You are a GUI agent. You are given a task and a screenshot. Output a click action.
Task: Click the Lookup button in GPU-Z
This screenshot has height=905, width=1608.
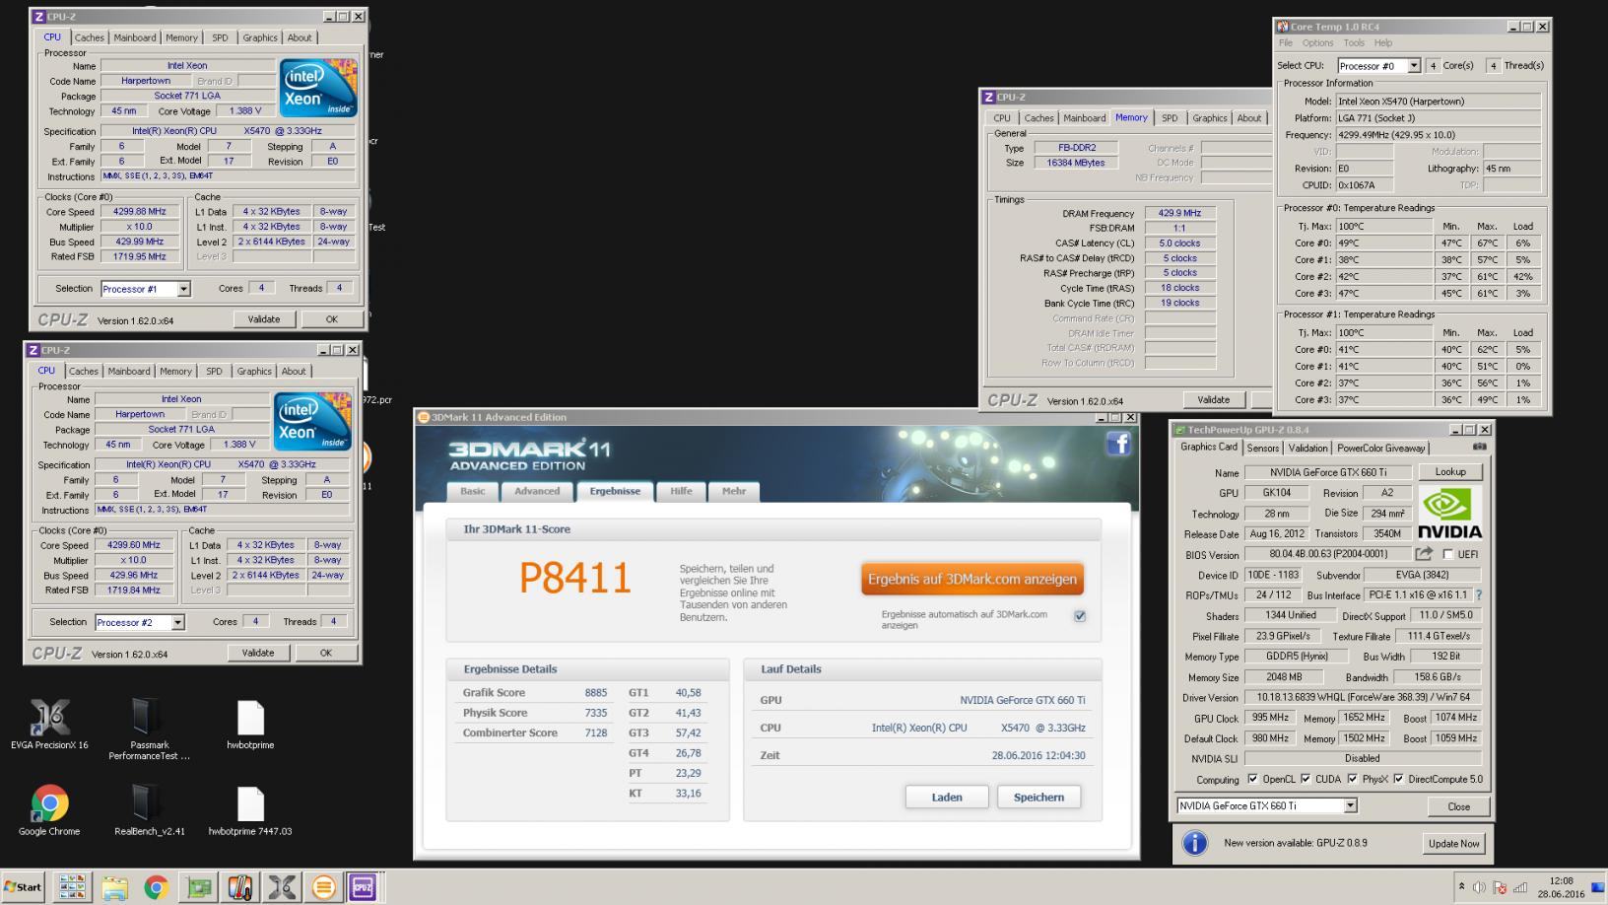1450,472
